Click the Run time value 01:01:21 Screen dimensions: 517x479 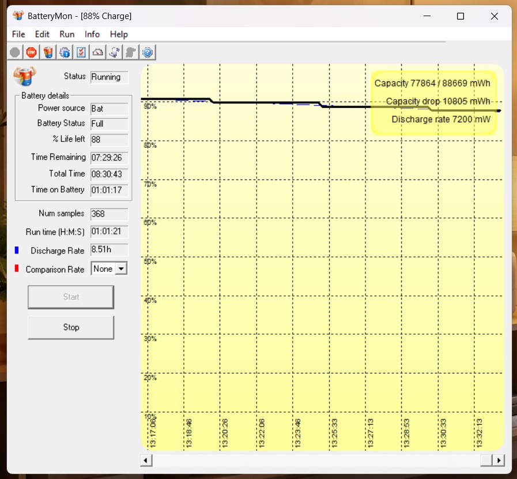coord(109,231)
